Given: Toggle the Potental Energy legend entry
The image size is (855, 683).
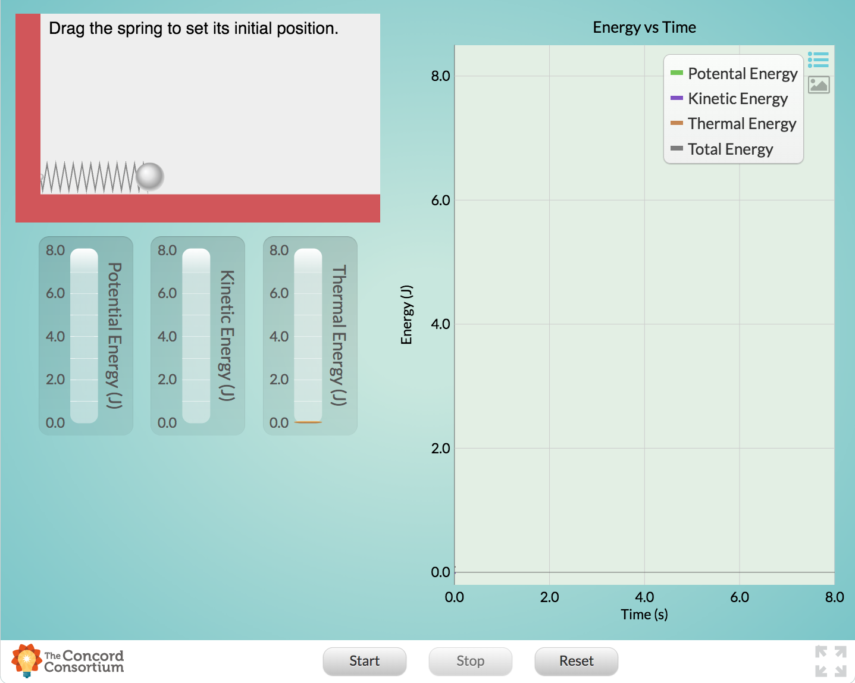Looking at the screenshot, I should pos(742,74).
